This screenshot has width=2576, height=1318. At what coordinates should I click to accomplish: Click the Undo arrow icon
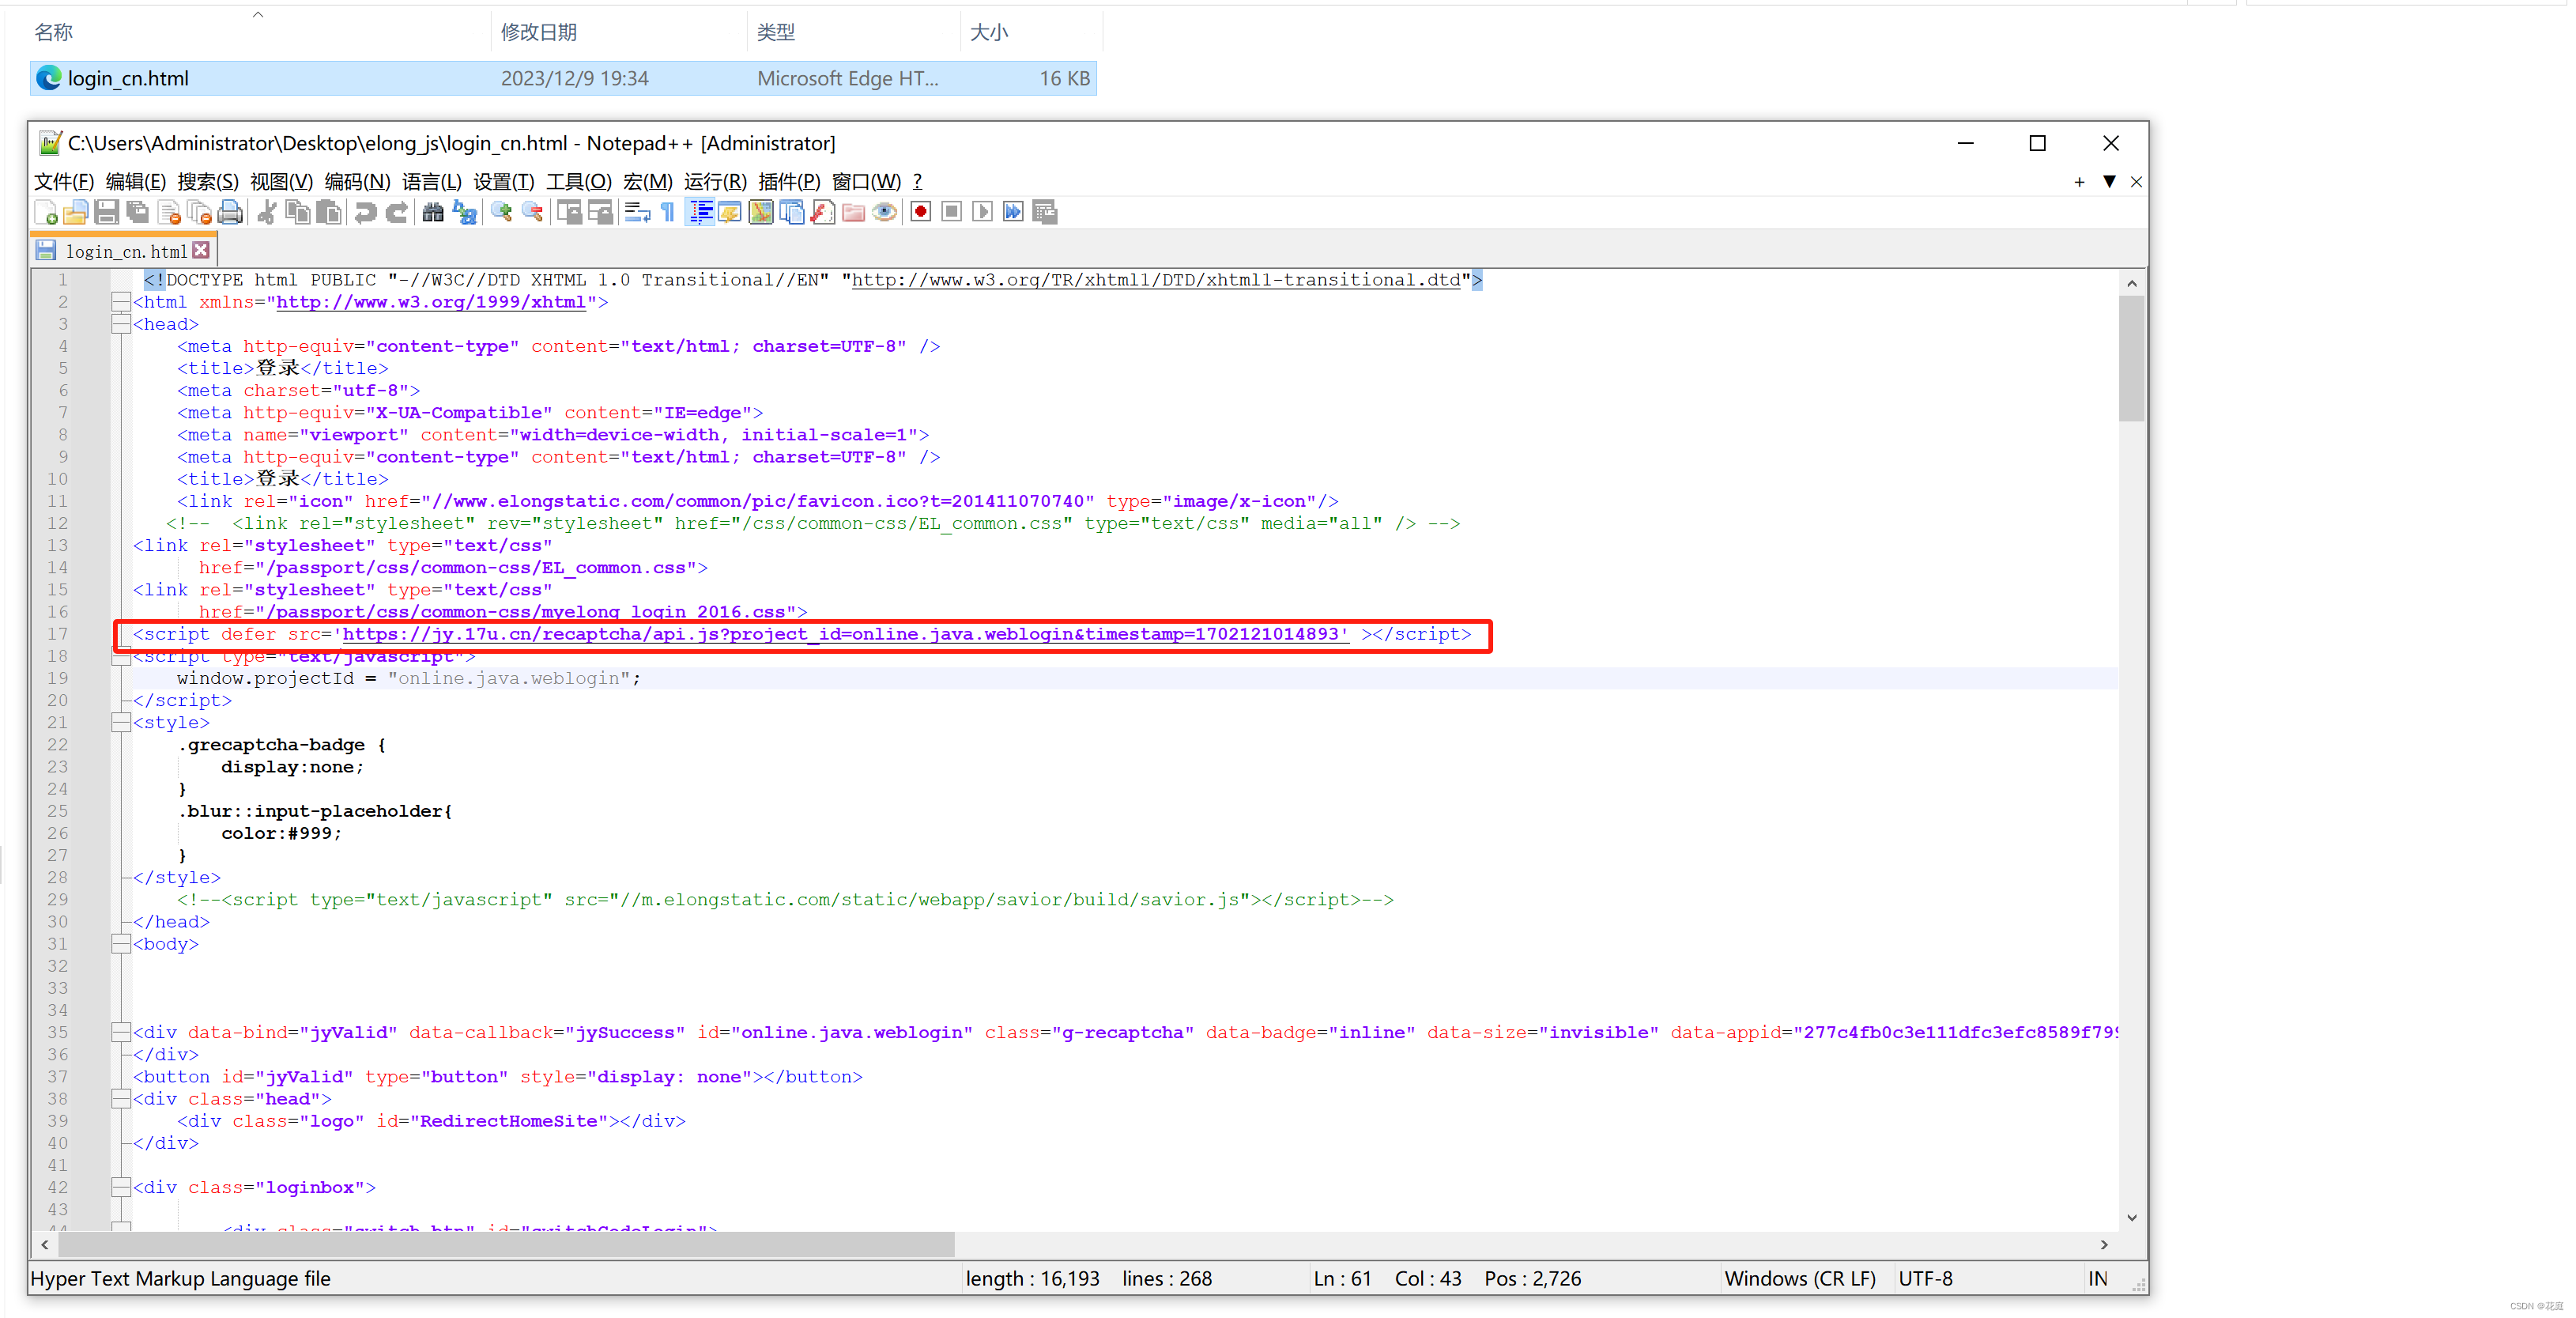point(366,212)
